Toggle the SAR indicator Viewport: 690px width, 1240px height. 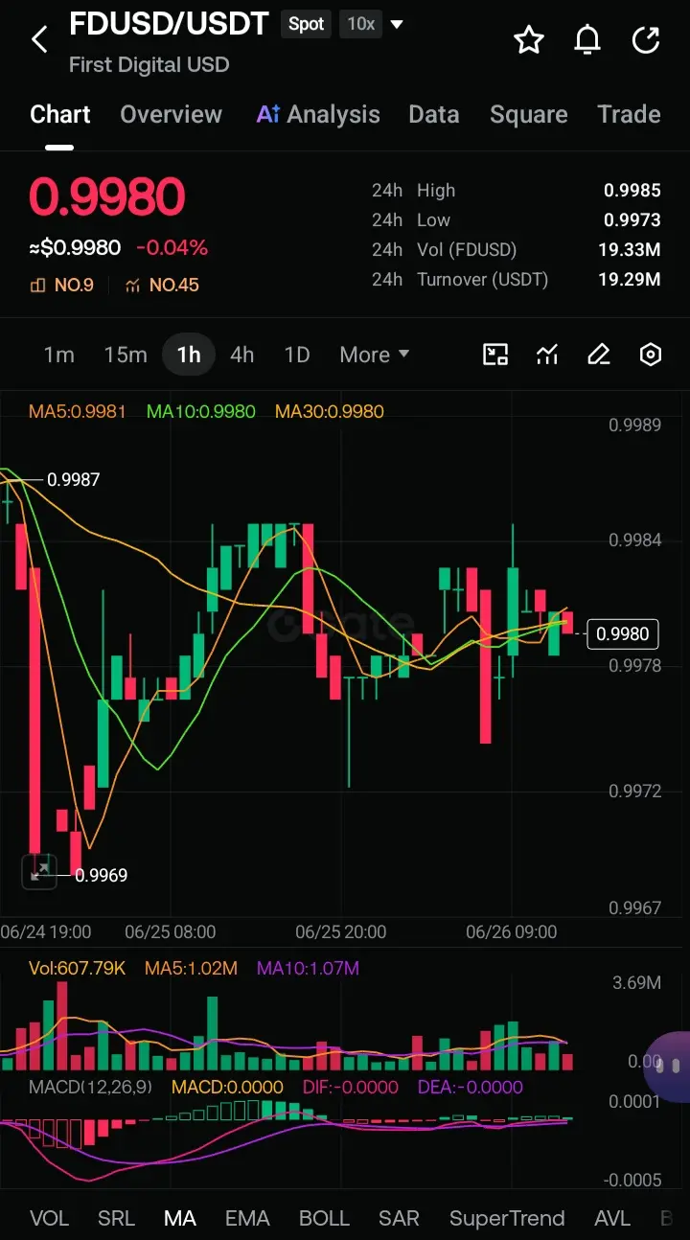click(x=399, y=1218)
